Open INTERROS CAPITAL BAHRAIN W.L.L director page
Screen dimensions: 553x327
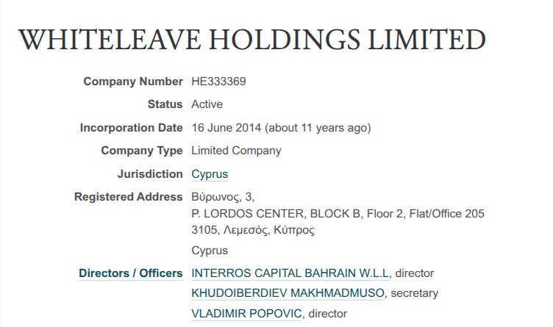pyautogui.click(x=291, y=273)
